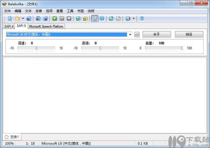
Task: Click the 关于 button
Action: (157, 34)
